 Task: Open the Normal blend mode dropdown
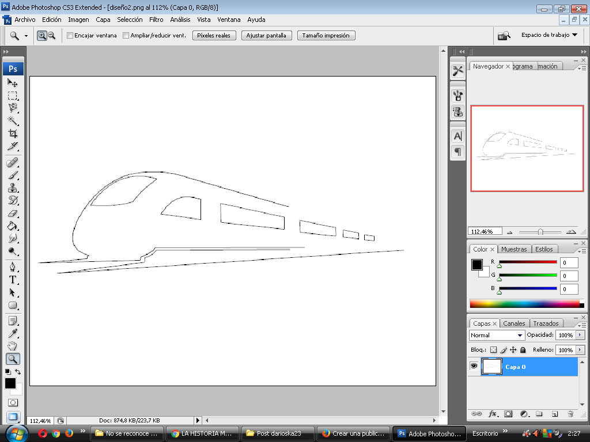coord(496,335)
